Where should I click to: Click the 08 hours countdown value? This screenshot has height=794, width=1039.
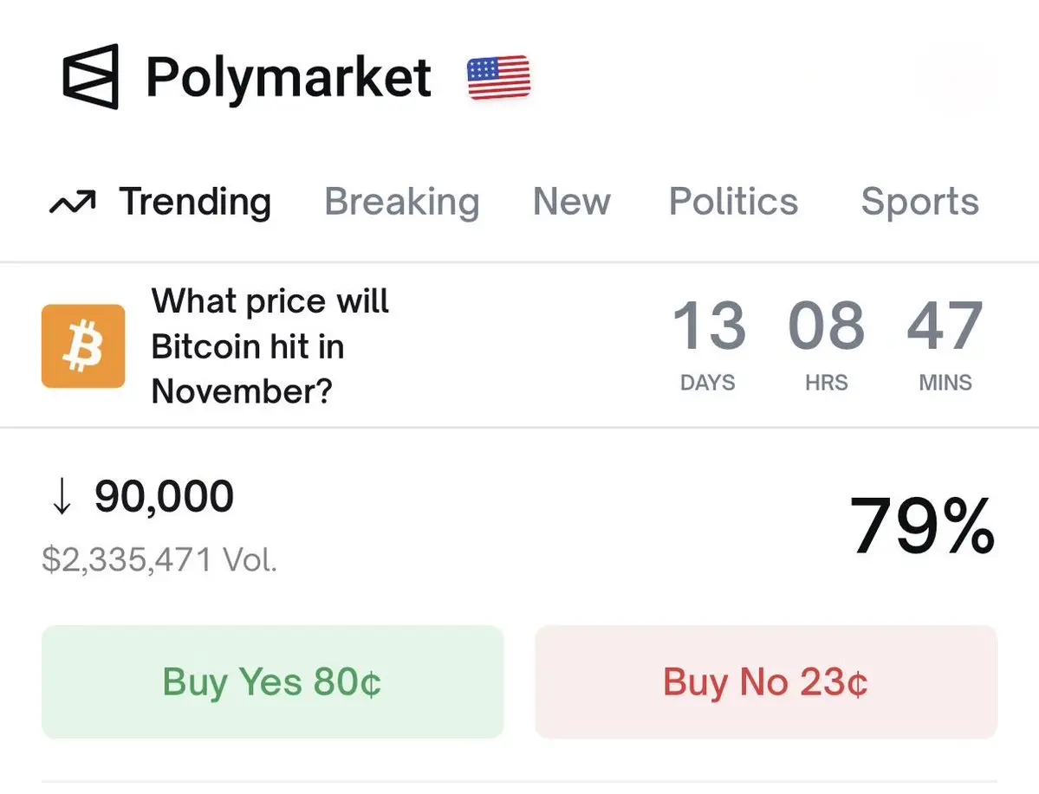pos(826,327)
